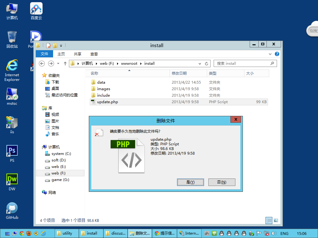Select wwwroot in the address breadcrumb
Viewport: 318px width, 238px height.
click(x=129, y=64)
